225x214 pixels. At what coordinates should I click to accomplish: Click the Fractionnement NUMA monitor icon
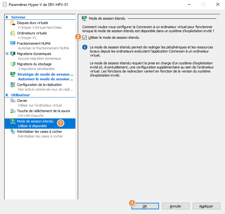click(13, 43)
